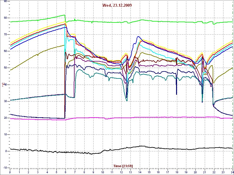234x175 pixels.
Task: Select the '-10' temperature axis label
Action: pos(4,168)
